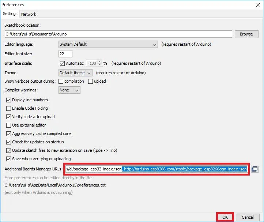
Task: Click the Additional Boards Manager URLs field
Action: (156, 169)
